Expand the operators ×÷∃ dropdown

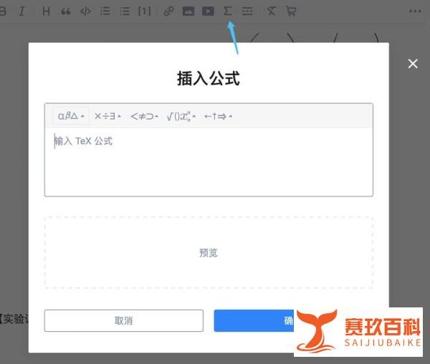107,116
